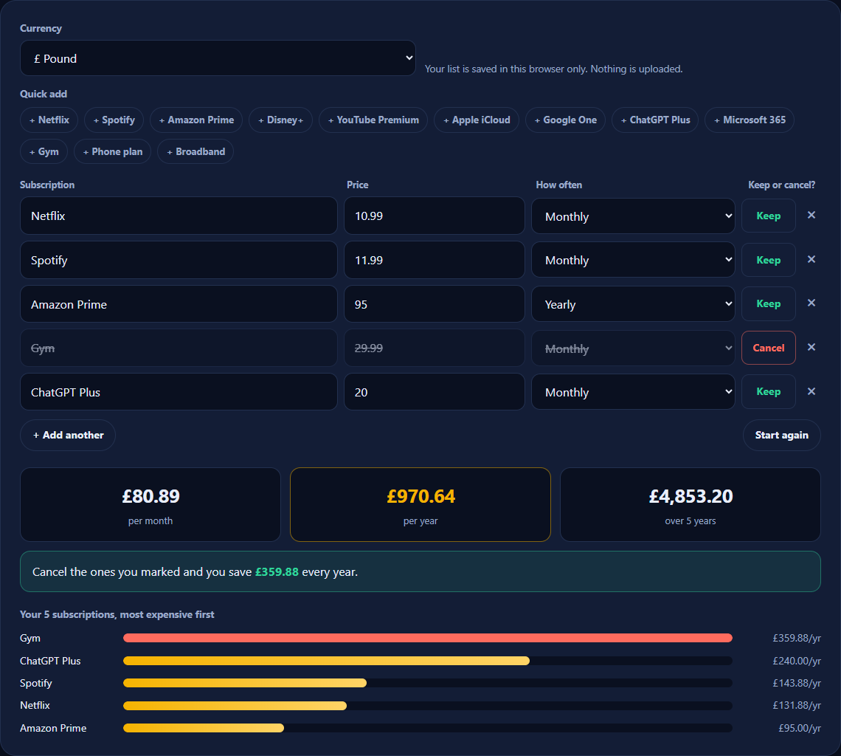Edit the Gym name field
The height and width of the screenshot is (756, 841).
[179, 348]
